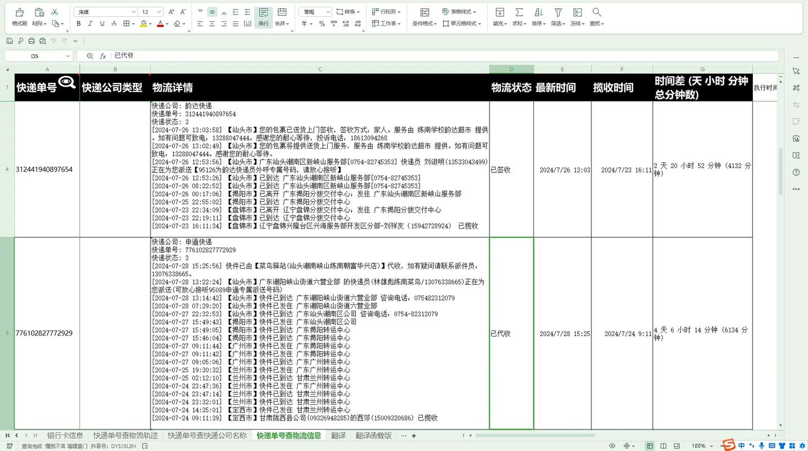Expand the 常规 number format dropdown
Viewport: 808px width, 451px height.
pyautogui.click(x=330, y=11)
